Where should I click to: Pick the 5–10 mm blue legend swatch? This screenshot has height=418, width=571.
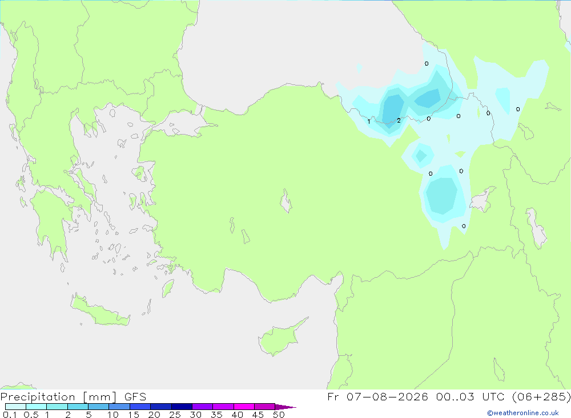click(99, 407)
